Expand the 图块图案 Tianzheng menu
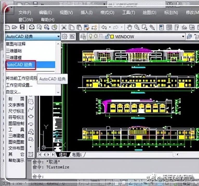Screen dimensions: 199x186 coord(16,142)
